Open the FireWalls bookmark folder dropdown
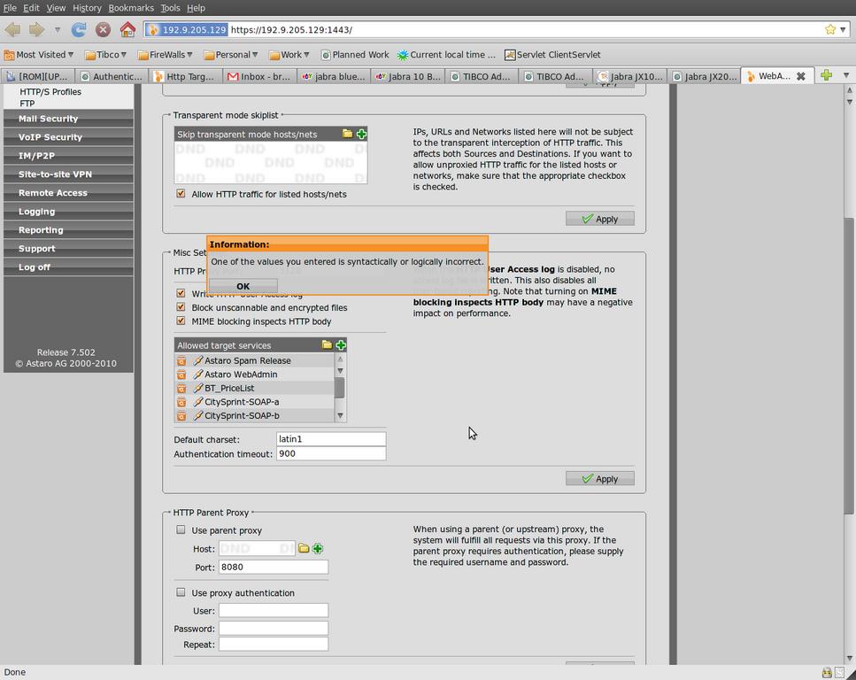 [x=166, y=55]
